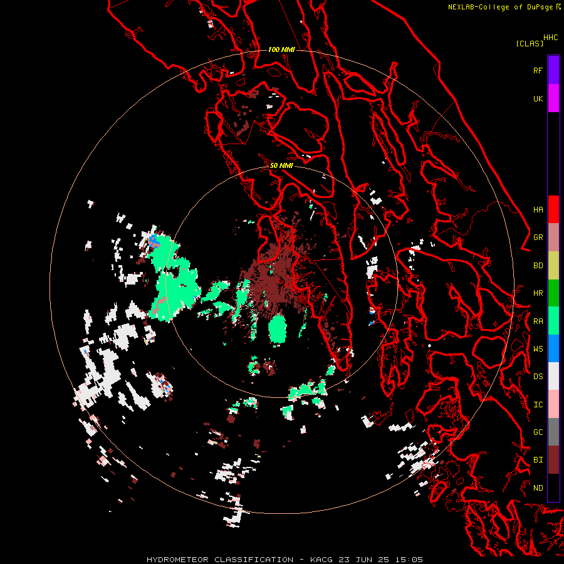Click the HA red legend swatch

point(553,209)
